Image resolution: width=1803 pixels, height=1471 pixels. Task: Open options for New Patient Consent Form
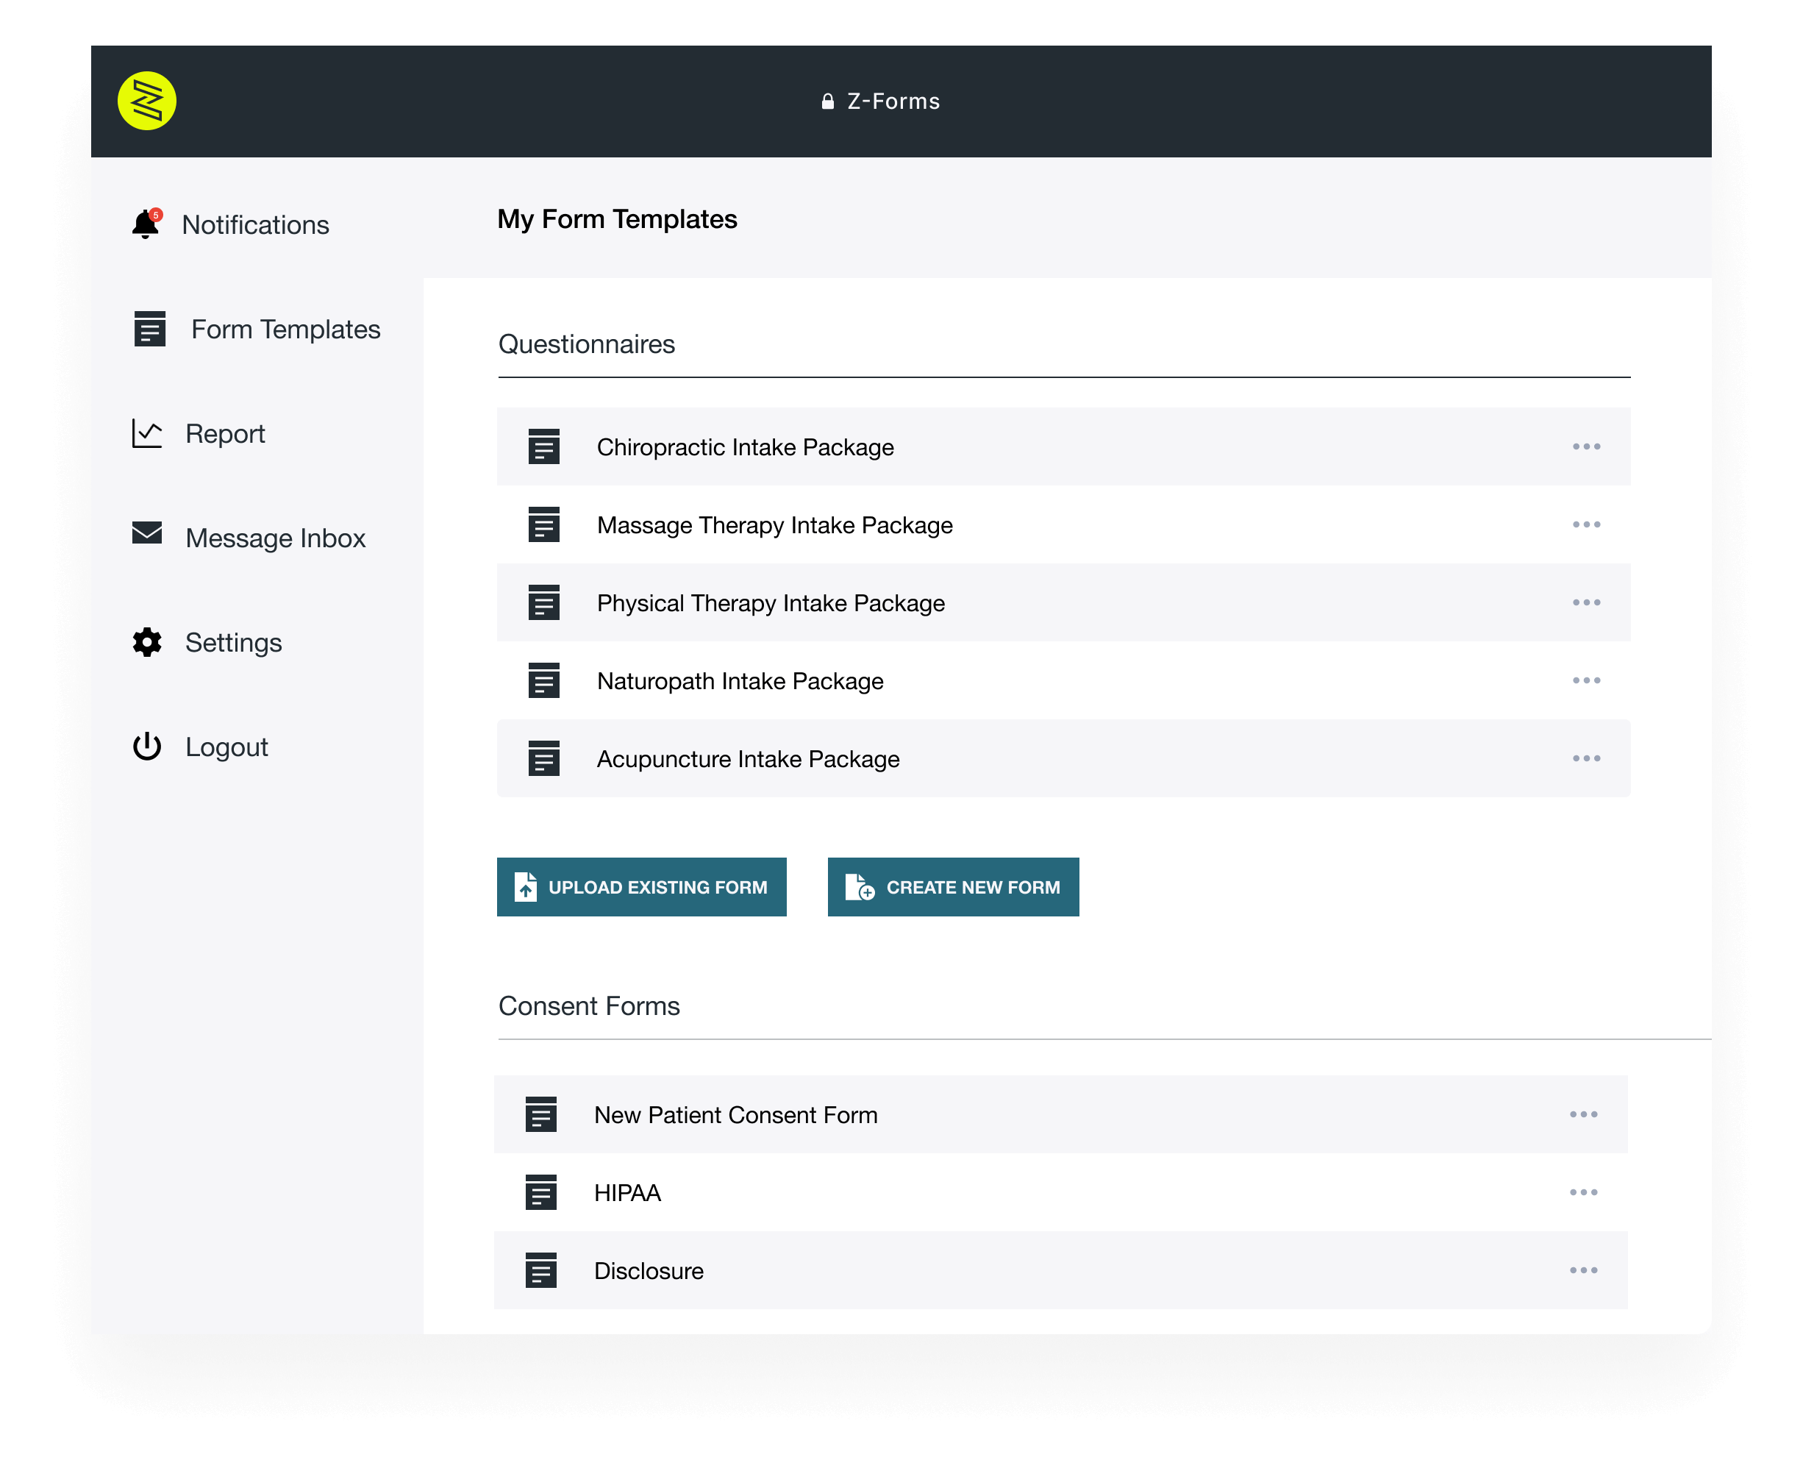1582,1114
